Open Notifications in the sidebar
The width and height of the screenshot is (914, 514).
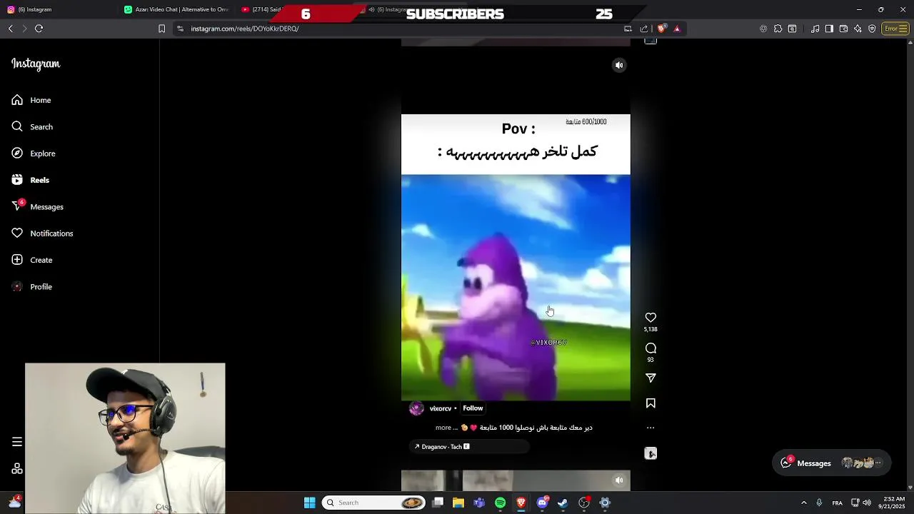pyautogui.click(x=42, y=233)
